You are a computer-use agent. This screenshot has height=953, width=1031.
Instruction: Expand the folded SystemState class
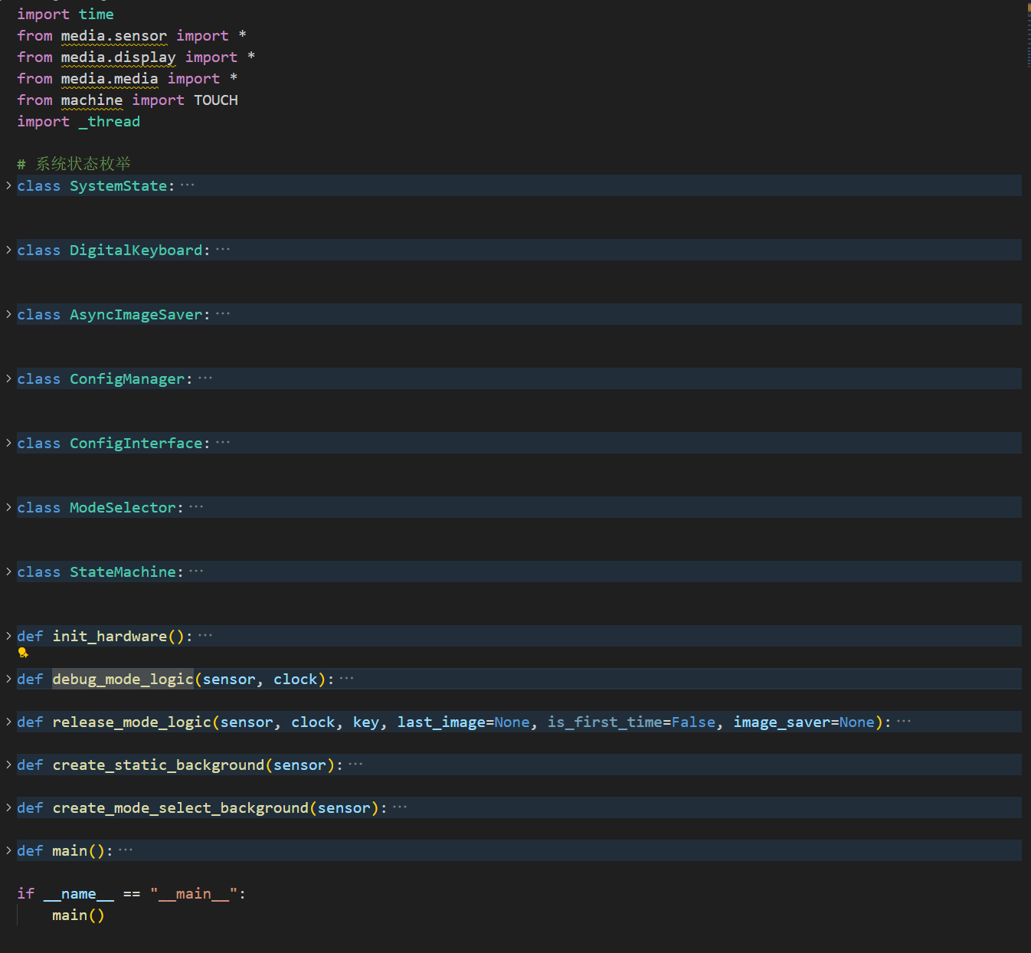click(x=8, y=185)
